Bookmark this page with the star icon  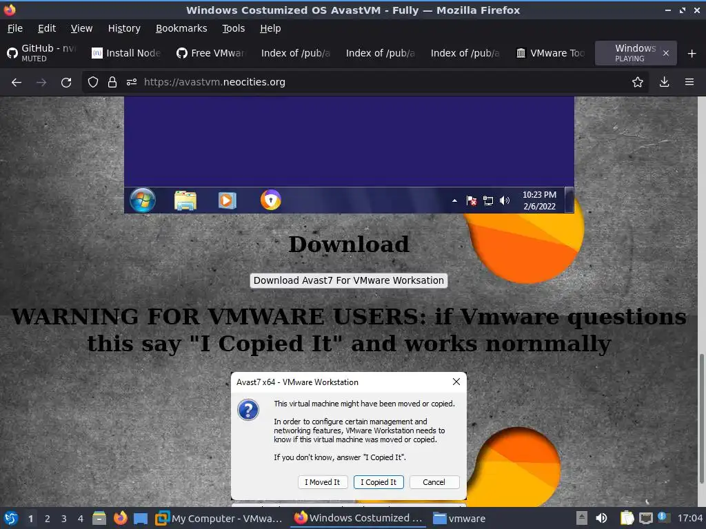(x=638, y=83)
